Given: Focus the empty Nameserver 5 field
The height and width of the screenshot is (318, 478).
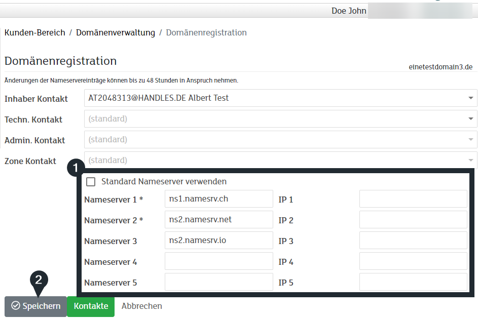Looking at the screenshot, I should click(x=218, y=282).
